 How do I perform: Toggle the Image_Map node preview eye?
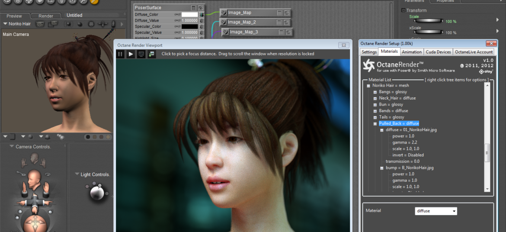tap(287, 13)
